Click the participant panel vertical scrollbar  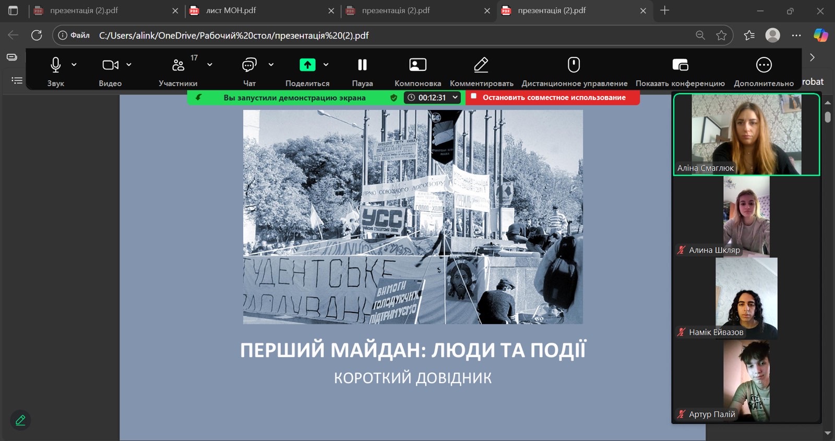828,117
